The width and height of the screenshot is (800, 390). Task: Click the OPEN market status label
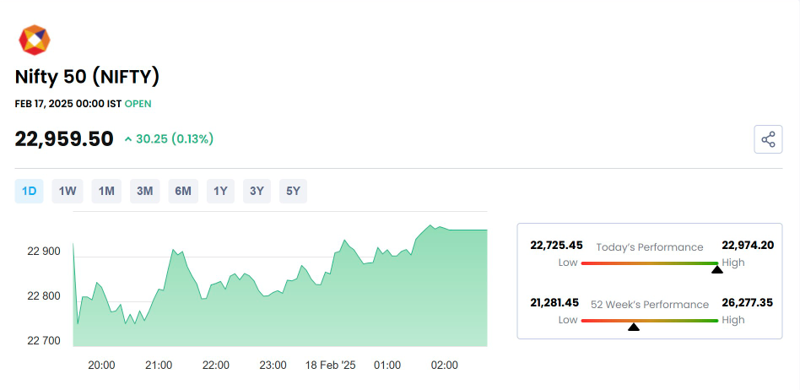coord(138,104)
